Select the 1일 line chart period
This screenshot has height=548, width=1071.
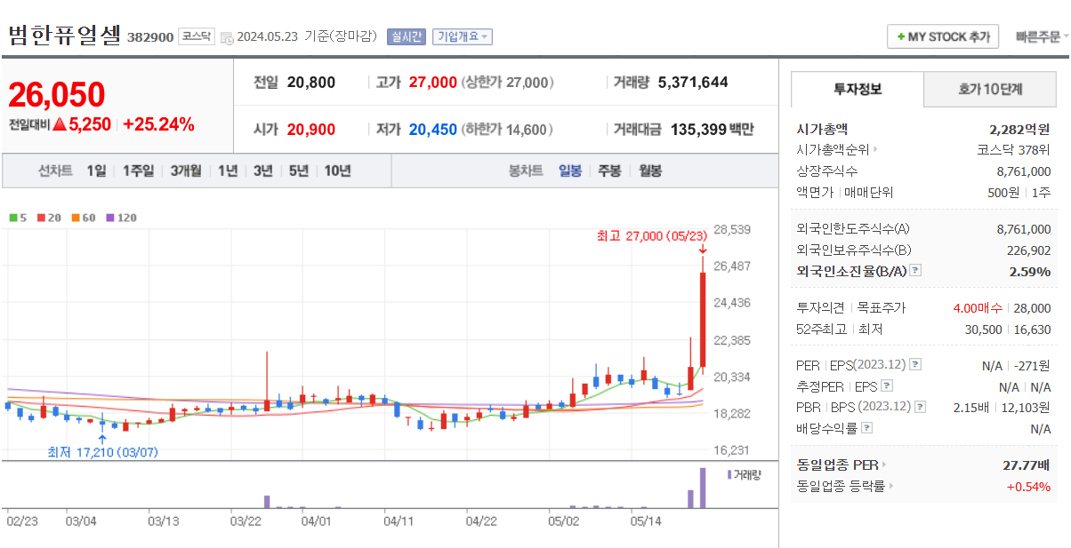tap(96, 171)
